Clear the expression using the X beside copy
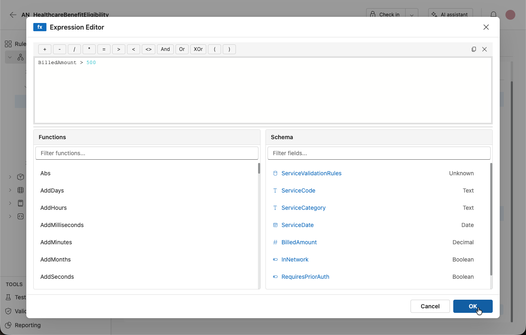Viewport: 526px width, 335px height. pyautogui.click(x=484, y=49)
